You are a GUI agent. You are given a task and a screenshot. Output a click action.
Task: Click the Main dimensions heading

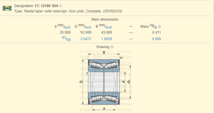click(x=105, y=19)
